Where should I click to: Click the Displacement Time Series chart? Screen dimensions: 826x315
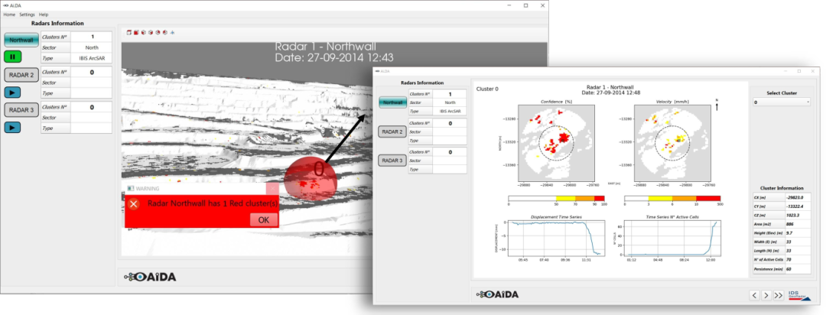(x=556, y=238)
